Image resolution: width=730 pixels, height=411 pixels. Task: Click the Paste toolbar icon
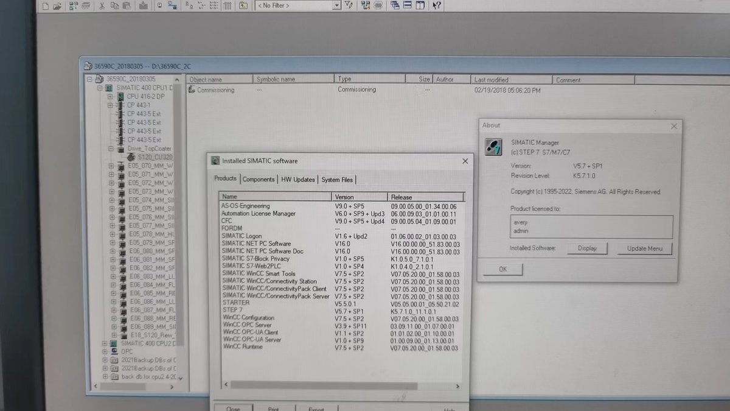pos(127,5)
